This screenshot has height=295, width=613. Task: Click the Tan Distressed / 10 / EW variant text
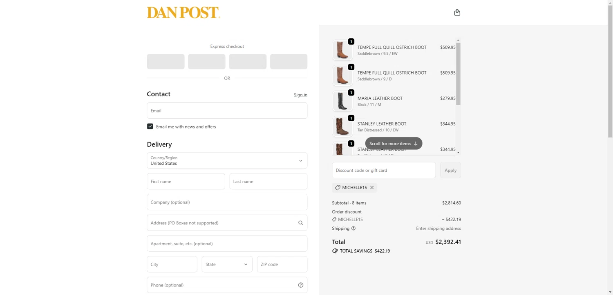click(x=378, y=130)
